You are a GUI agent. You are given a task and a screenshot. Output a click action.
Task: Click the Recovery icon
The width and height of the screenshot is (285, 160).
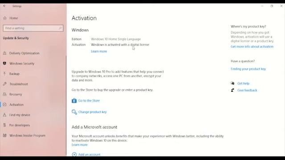[5, 94]
